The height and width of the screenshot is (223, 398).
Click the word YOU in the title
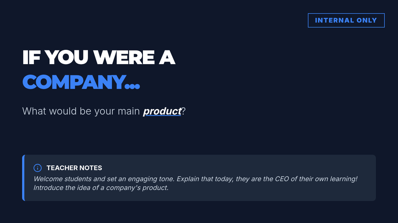coord(67,57)
